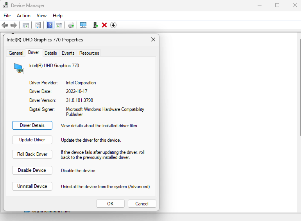Click the Driver Provider label
The width and height of the screenshot is (301, 221).
pyautogui.click(x=43, y=83)
